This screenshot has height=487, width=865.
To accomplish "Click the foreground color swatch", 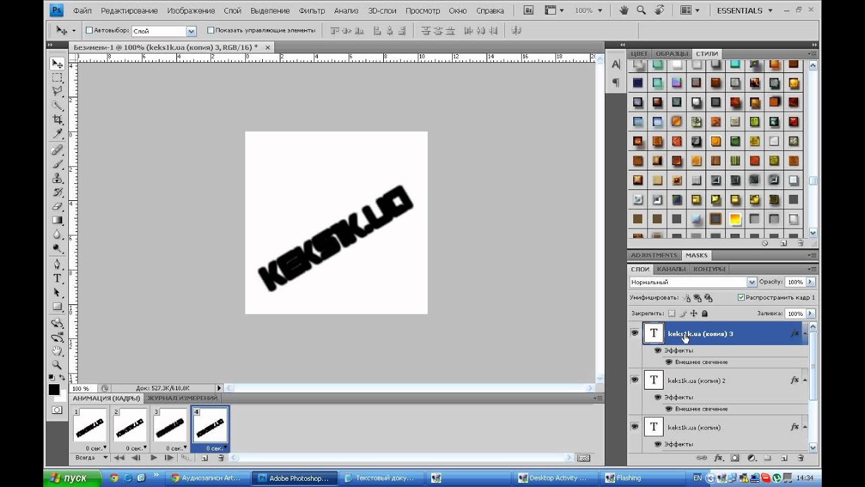I will (54, 390).
